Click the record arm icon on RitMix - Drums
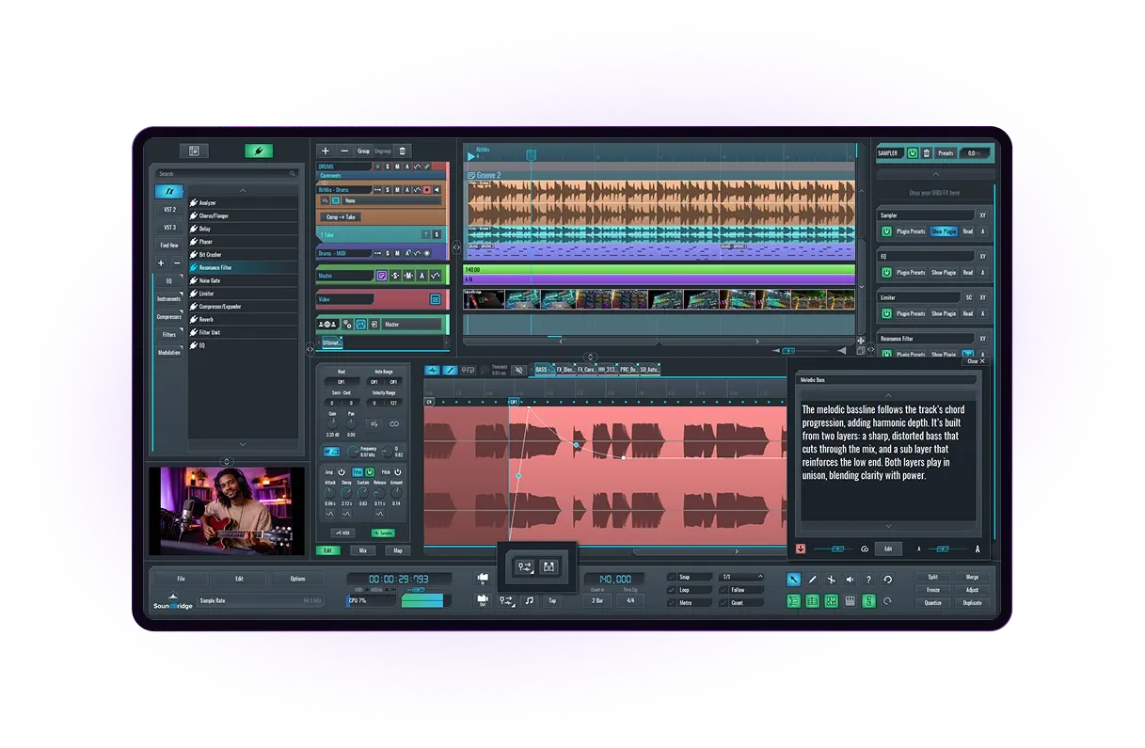1145x748 pixels. [x=426, y=190]
